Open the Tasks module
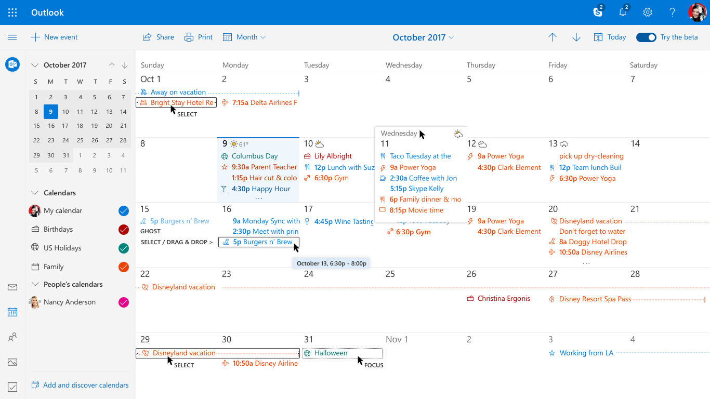The image size is (710, 399). pos(12,387)
